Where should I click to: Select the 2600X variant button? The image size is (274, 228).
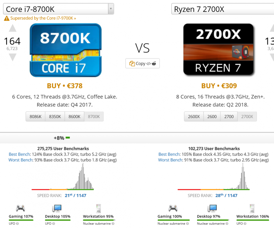(x=194, y=116)
